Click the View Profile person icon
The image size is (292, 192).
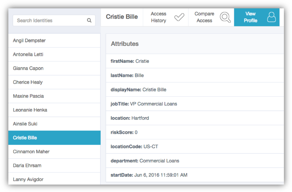point(271,17)
